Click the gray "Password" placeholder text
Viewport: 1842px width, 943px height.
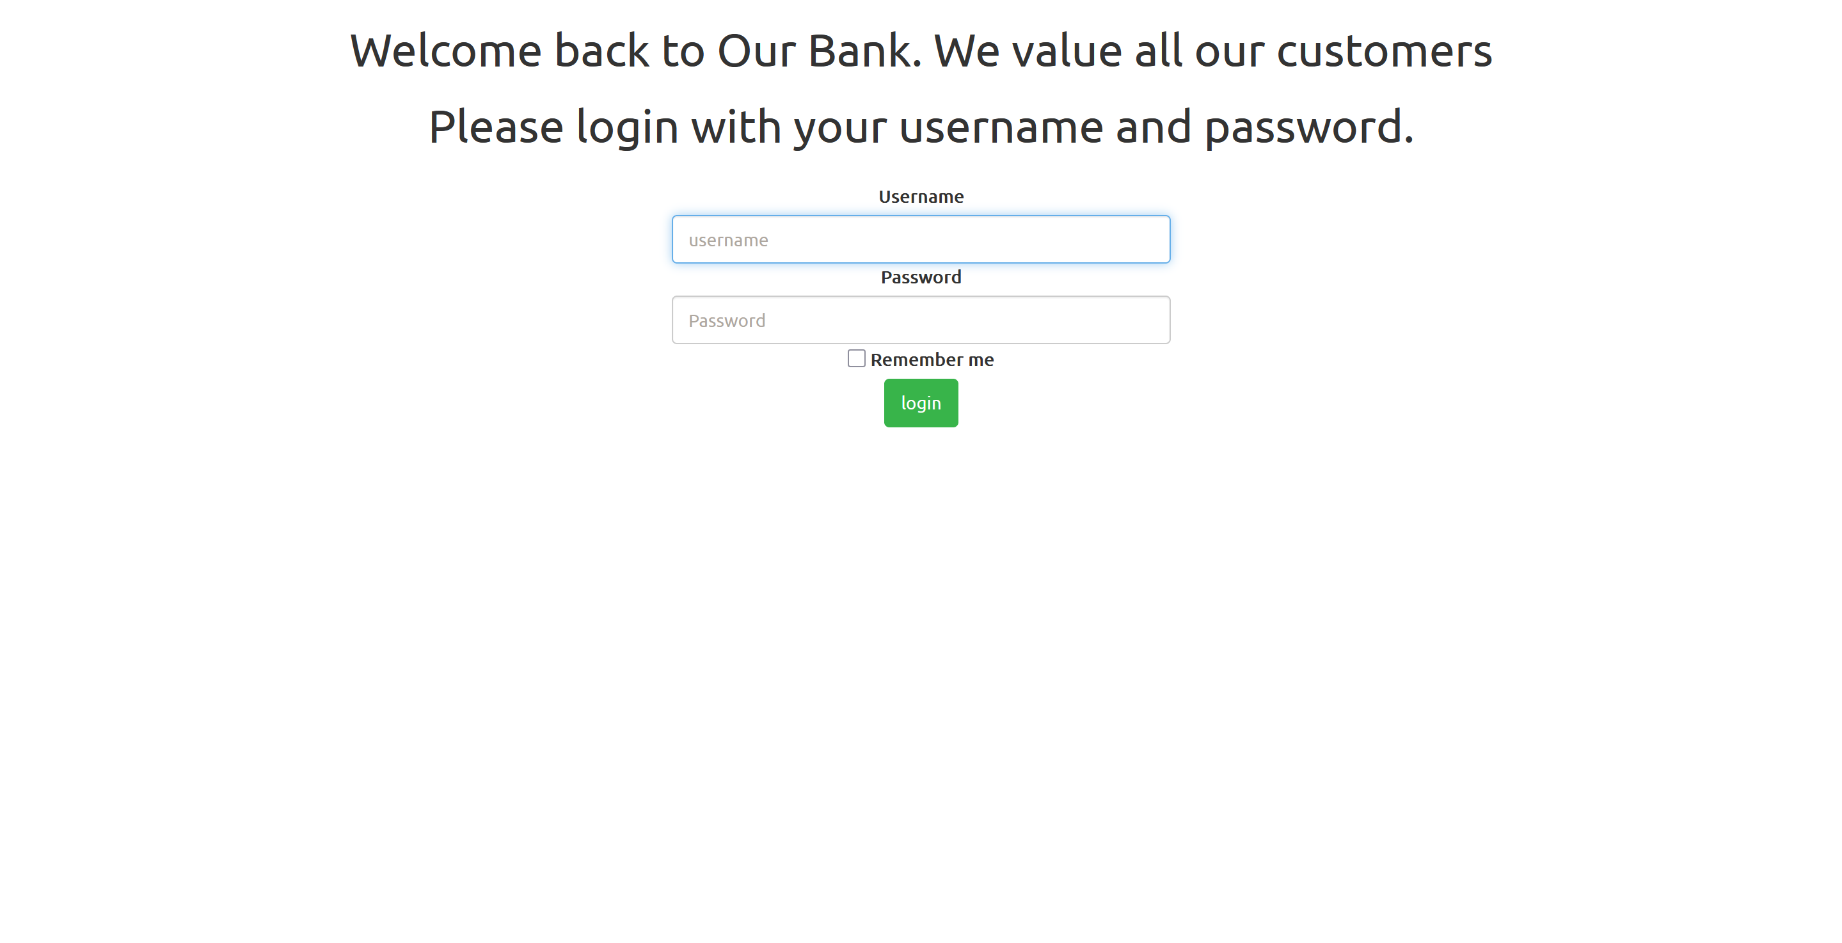point(727,321)
